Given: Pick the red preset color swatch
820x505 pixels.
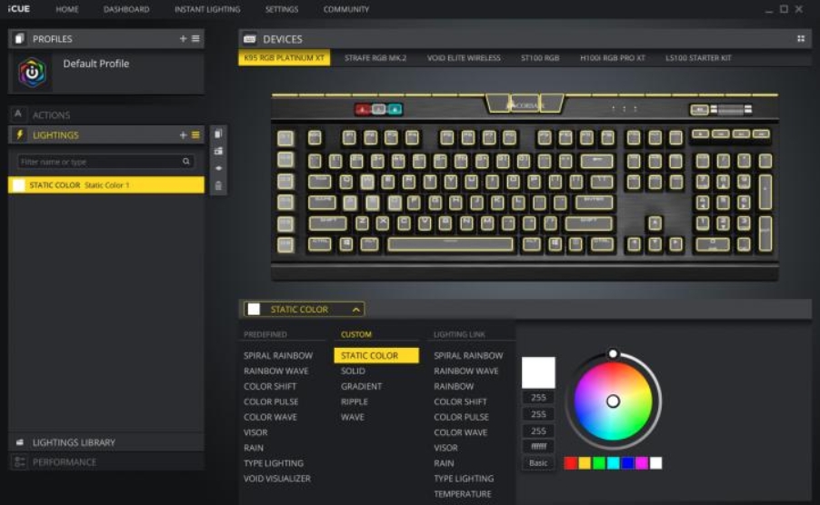Looking at the screenshot, I should (x=571, y=462).
